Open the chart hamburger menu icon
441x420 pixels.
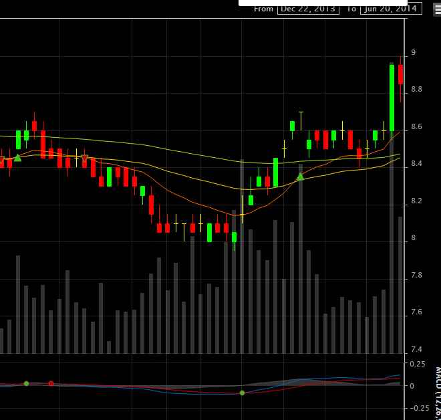pyautogui.click(x=437, y=9)
